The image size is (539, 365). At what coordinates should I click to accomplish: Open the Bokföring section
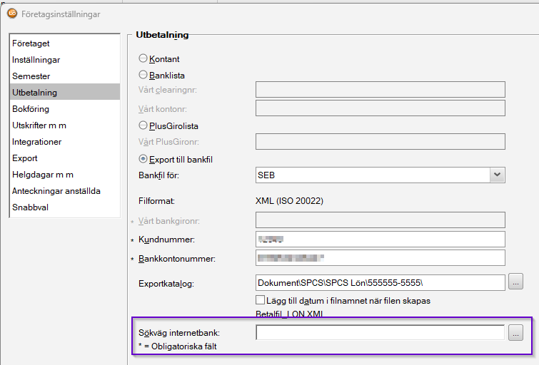[x=65, y=109]
